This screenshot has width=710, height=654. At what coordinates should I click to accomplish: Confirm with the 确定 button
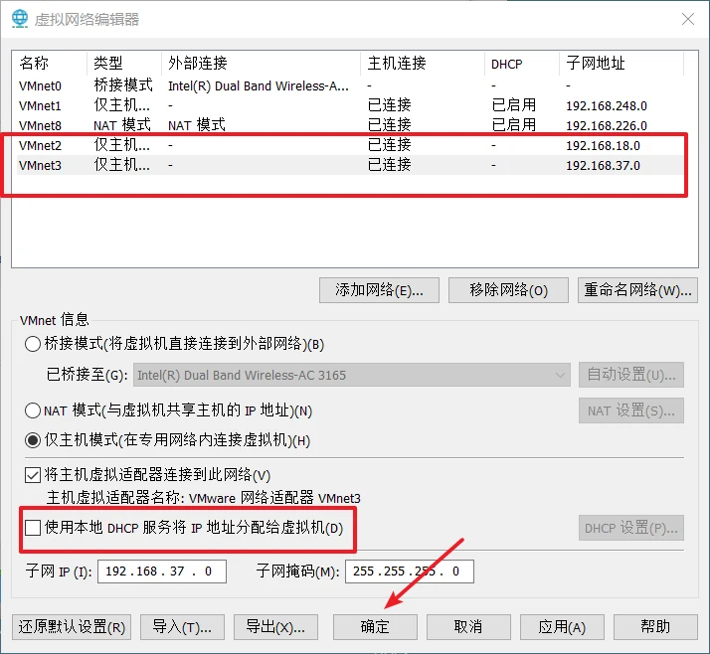pyautogui.click(x=375, y=627)
